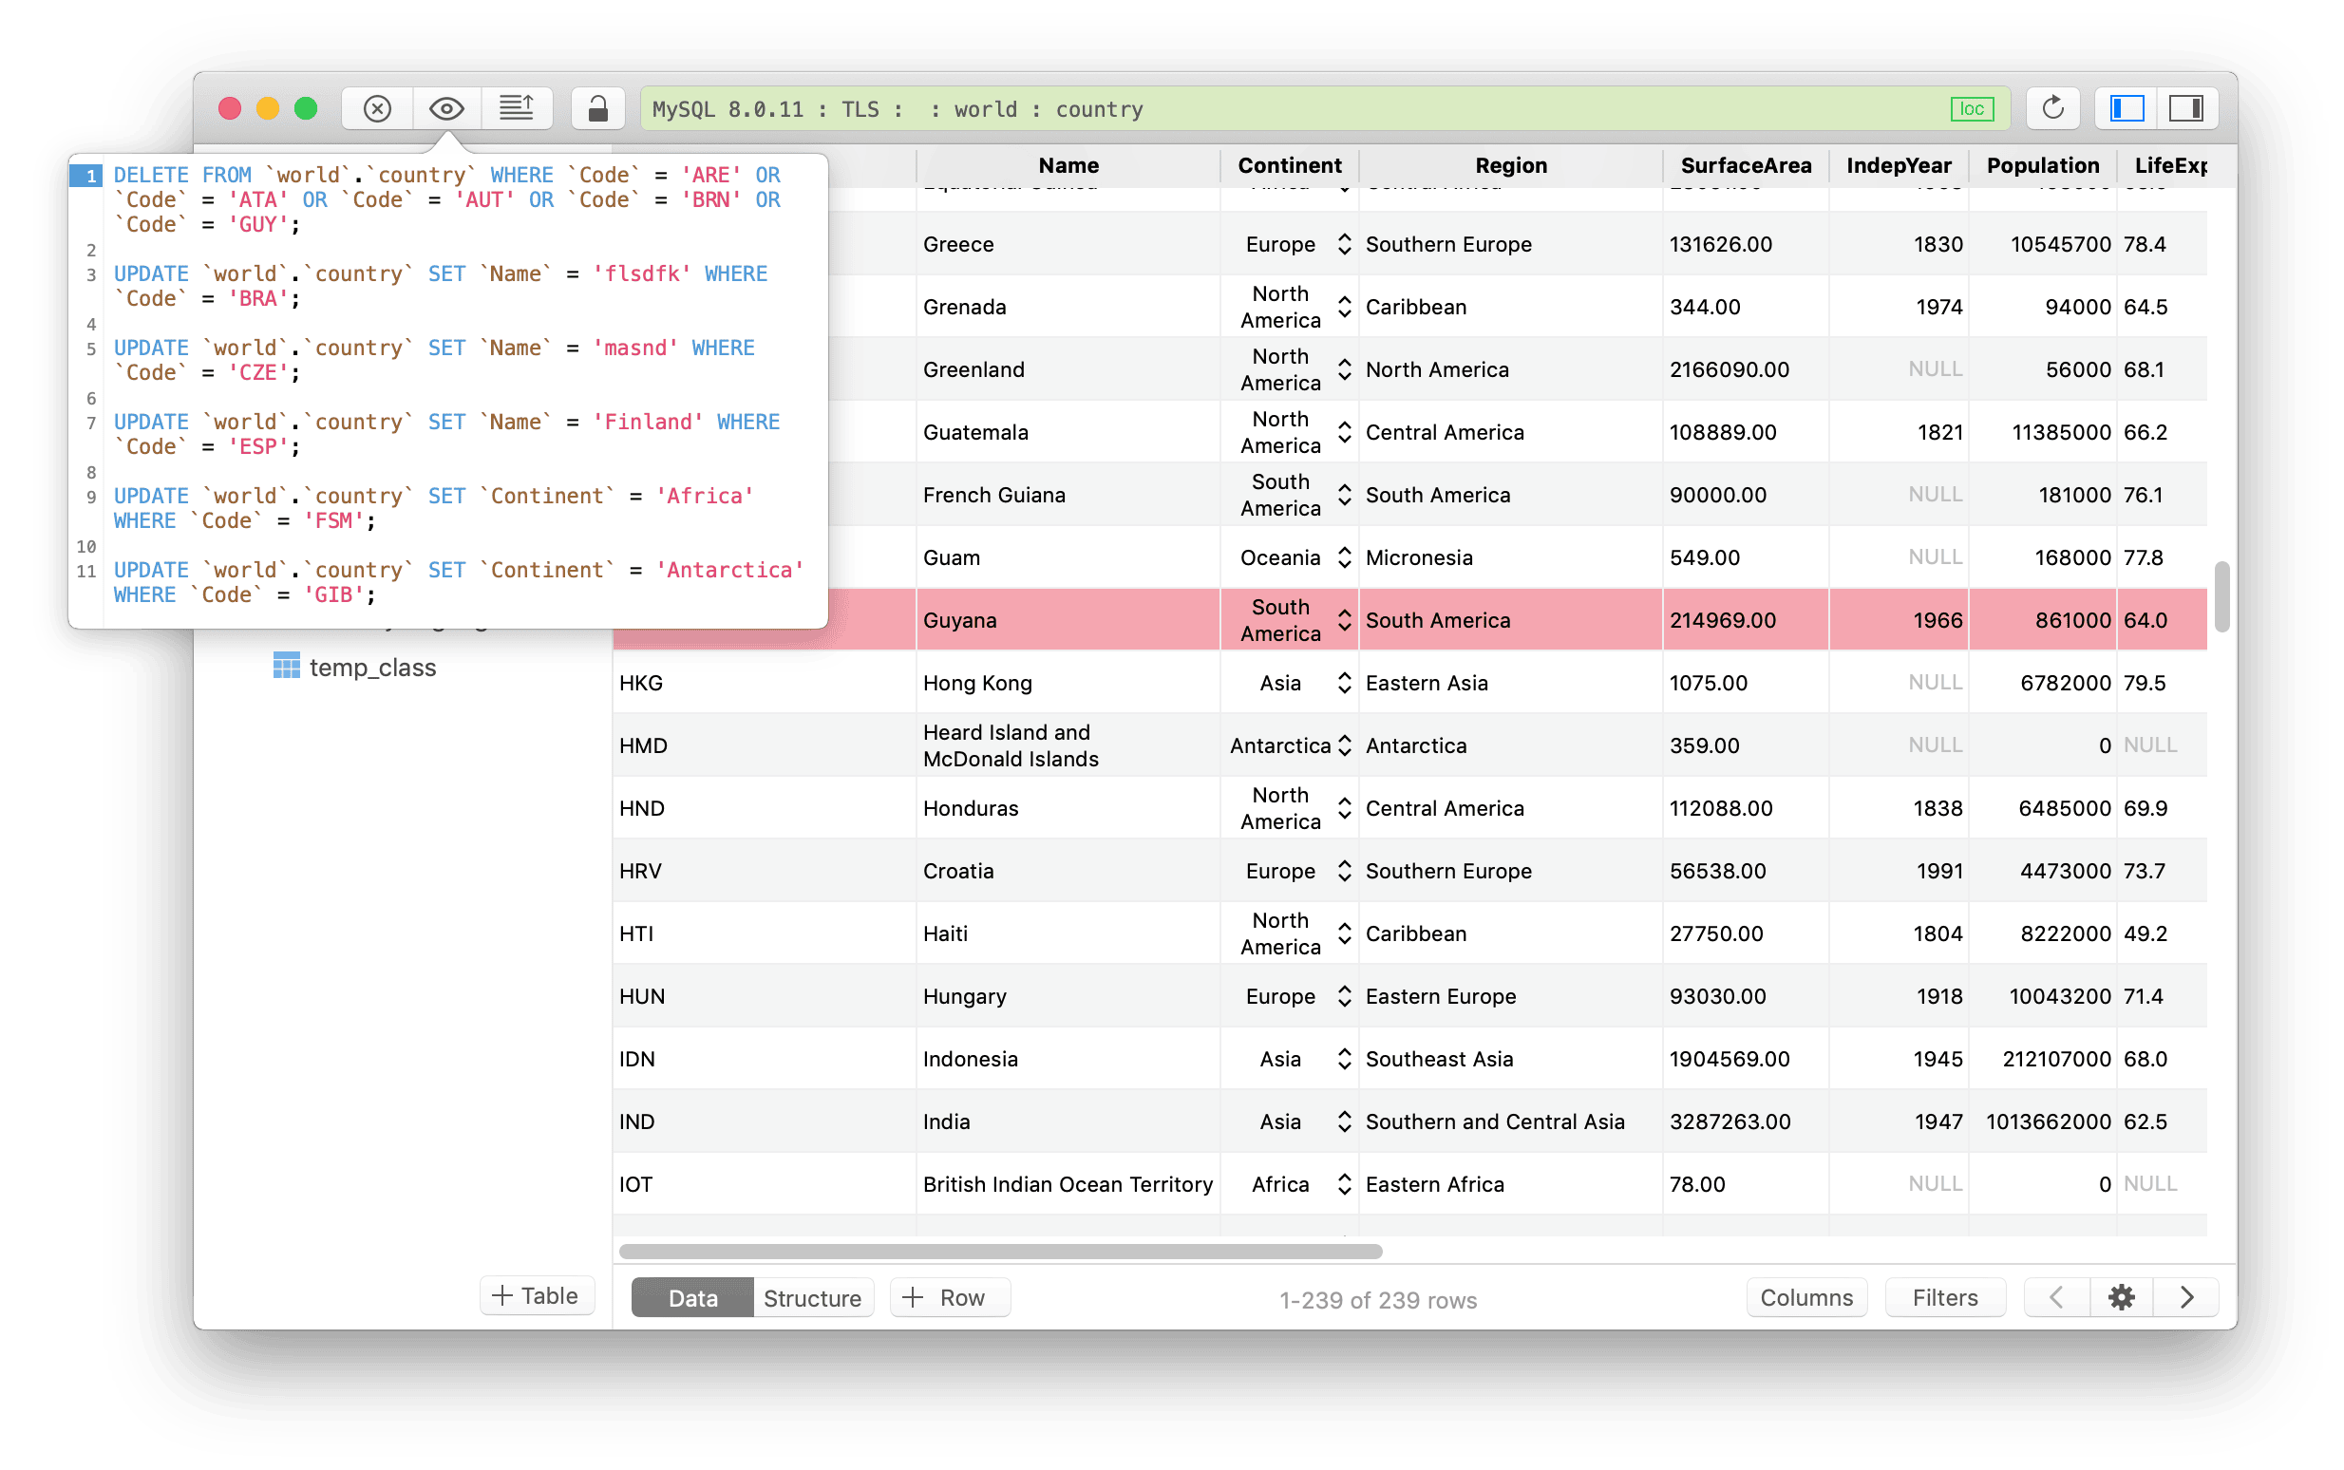
Task: Open Continent dropdown for India row
Action: tap(1344, 1121)
